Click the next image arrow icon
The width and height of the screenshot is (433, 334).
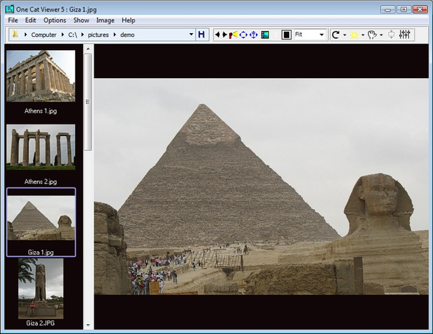tap(225, 35)
